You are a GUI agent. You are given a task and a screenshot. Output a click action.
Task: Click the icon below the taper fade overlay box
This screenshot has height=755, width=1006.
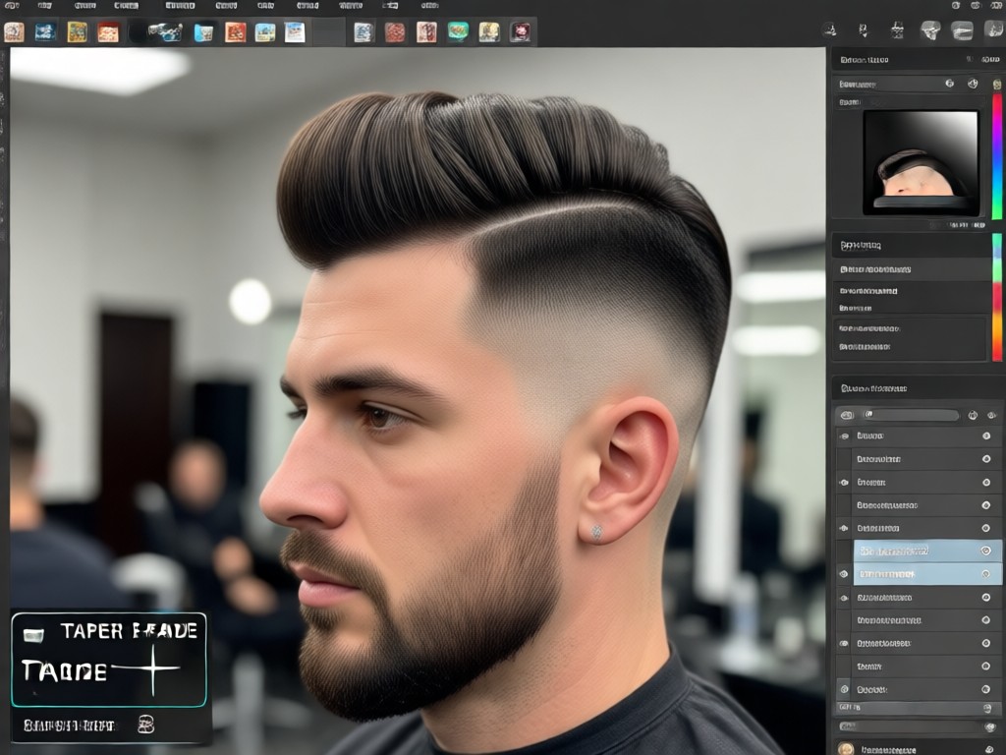(146, 725)
